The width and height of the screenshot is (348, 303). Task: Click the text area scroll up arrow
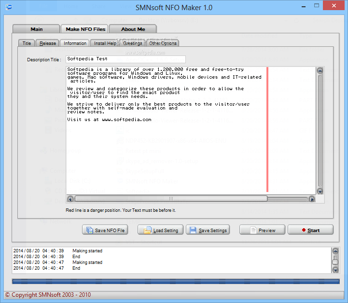[320, 71]
